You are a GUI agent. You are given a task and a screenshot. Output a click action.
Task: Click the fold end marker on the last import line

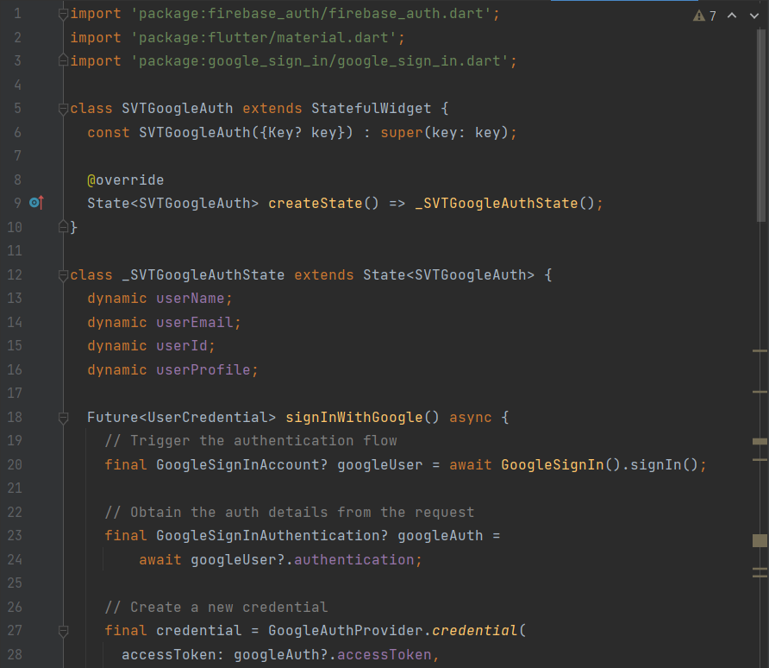tap(63, 61)
